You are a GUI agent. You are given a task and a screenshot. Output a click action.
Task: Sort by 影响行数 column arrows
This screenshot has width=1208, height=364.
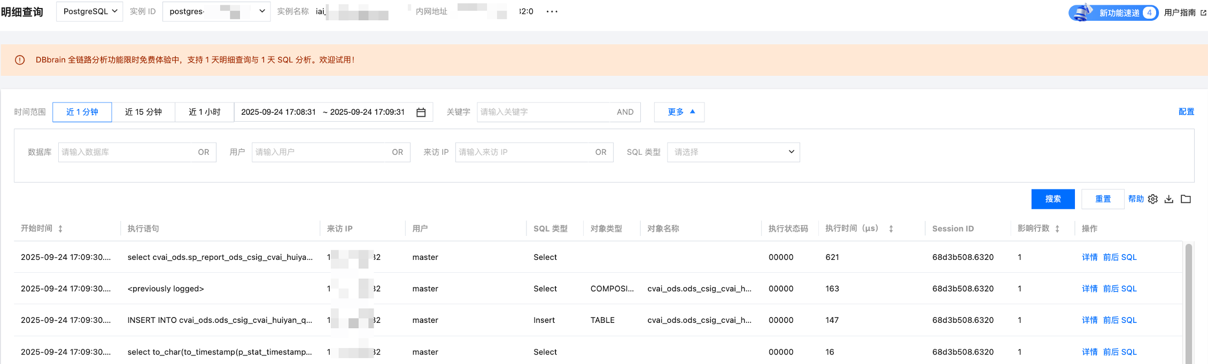click(1057, 229)
